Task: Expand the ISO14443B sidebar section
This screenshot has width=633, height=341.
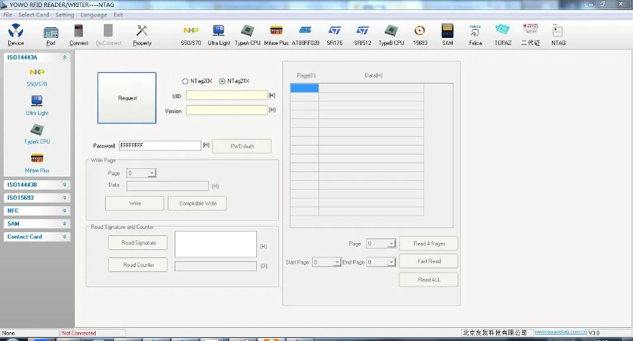Action: click(65, 185)
